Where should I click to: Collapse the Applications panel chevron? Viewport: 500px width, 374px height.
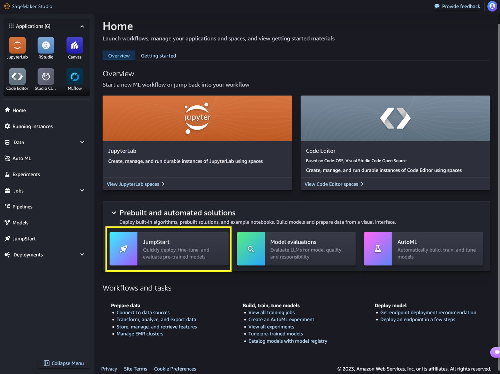click(82, 26)
